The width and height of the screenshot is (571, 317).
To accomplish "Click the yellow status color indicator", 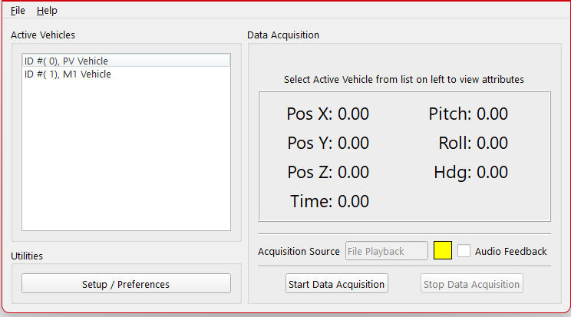I will [443, 251].
